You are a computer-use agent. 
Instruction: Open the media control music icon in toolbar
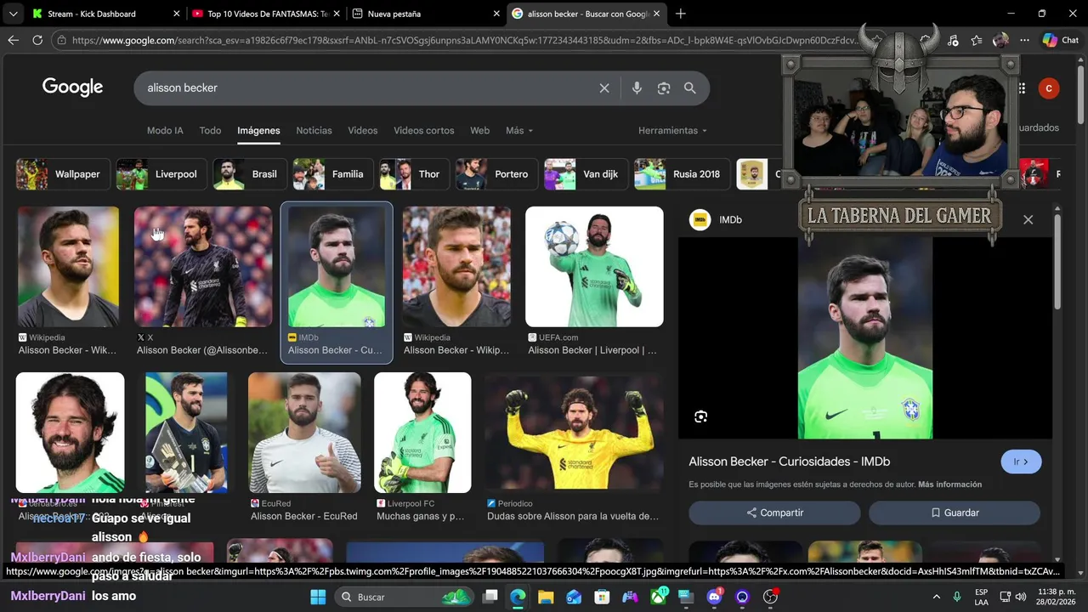click(953, 40)
